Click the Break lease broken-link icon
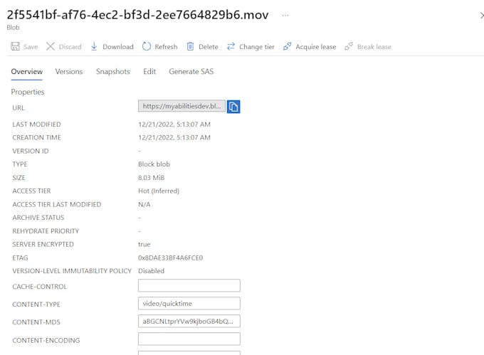The image size is (484, 355). point(349,46)
